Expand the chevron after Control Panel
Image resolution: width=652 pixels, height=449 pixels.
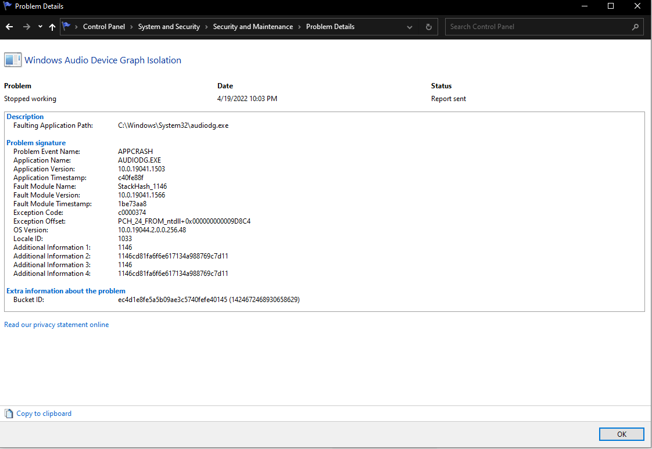click(131, 27)
